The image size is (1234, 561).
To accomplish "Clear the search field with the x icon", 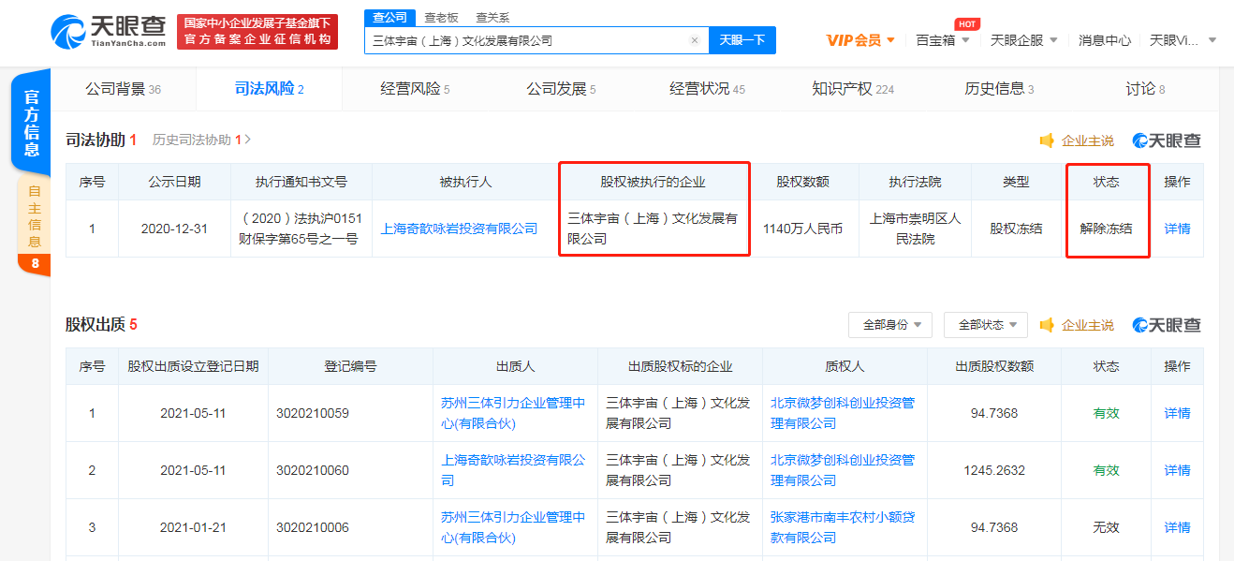I will (695, 40).
